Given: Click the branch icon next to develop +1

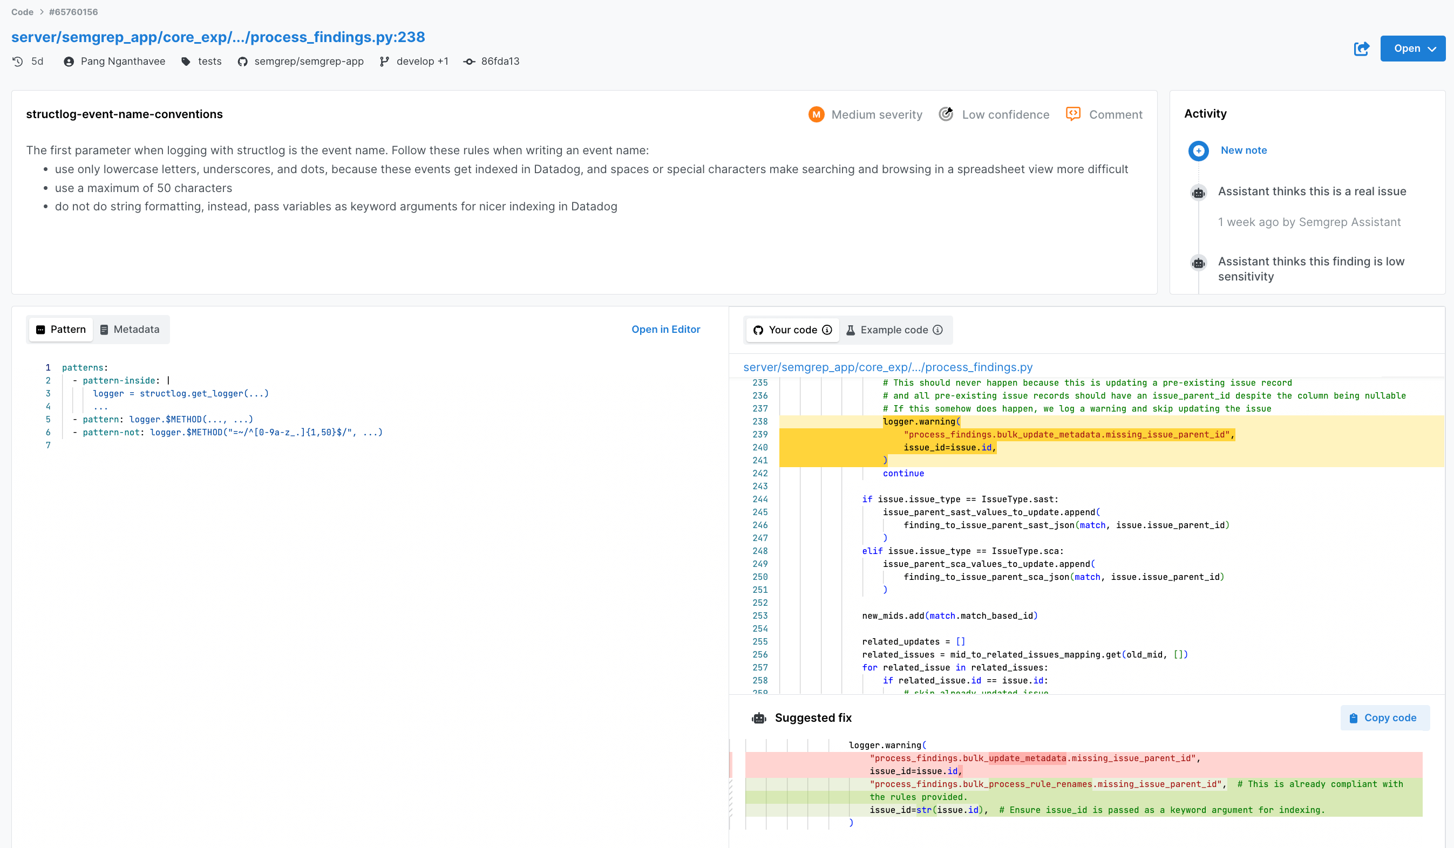Looking at the screenshot, I should pos(384,61).
